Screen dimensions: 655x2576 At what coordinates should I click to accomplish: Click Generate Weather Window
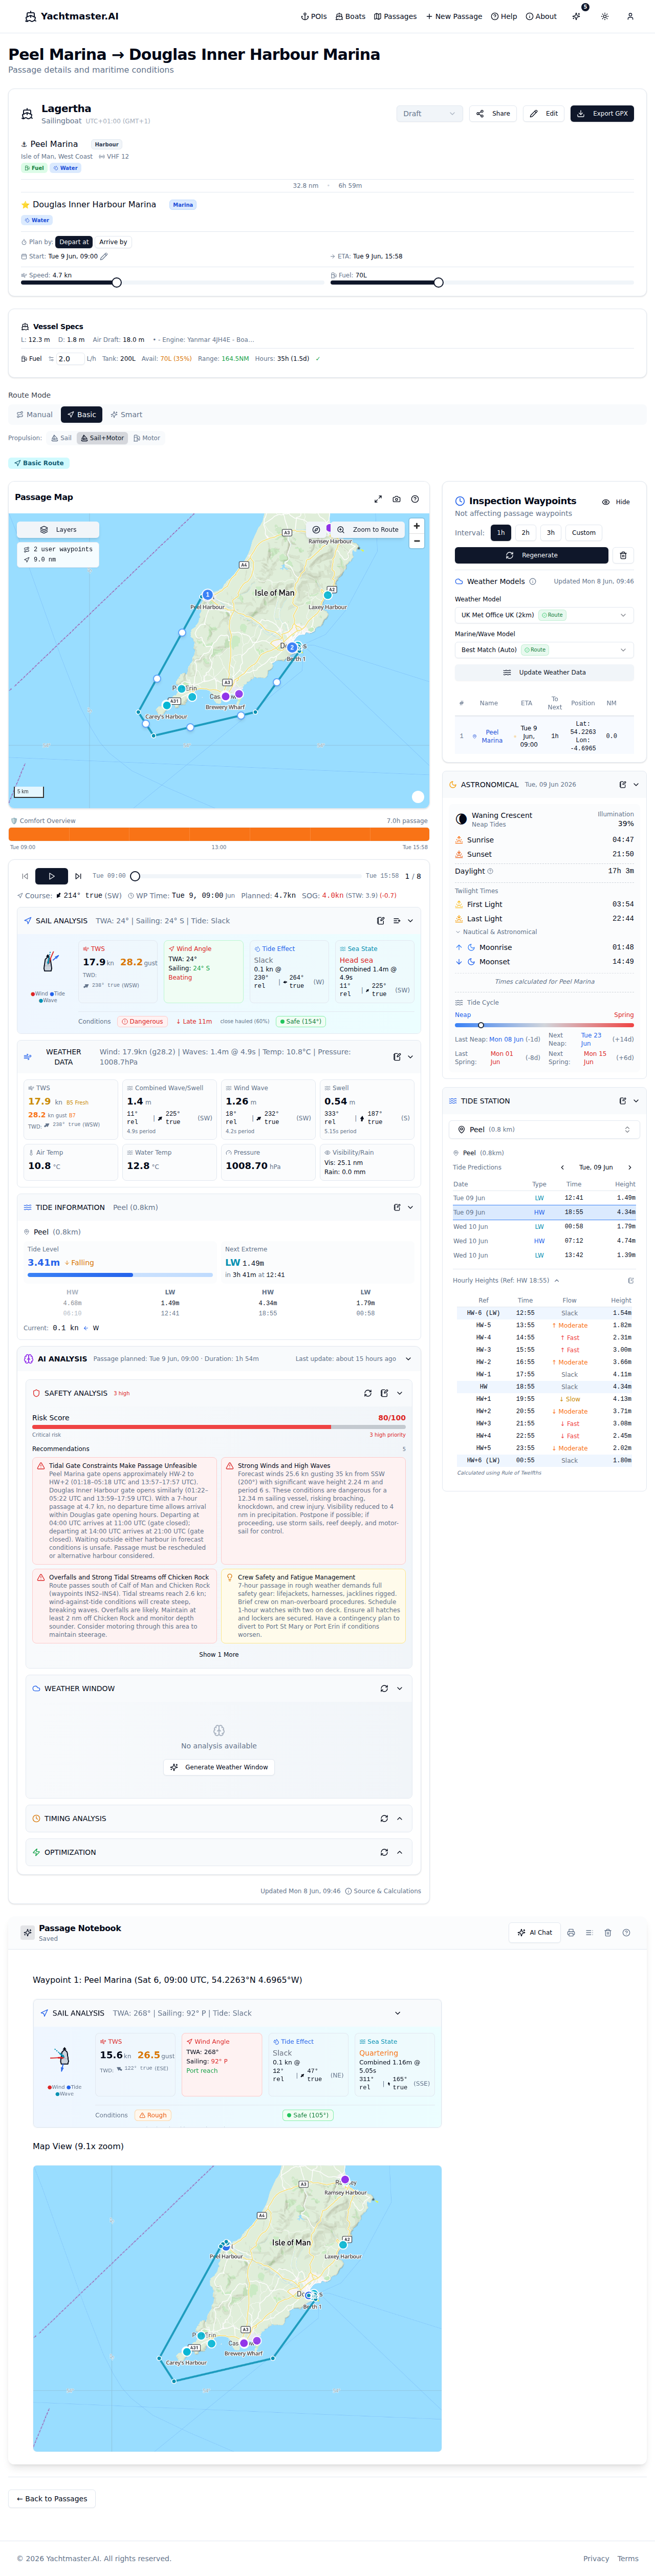click(x=219, y=1767)
